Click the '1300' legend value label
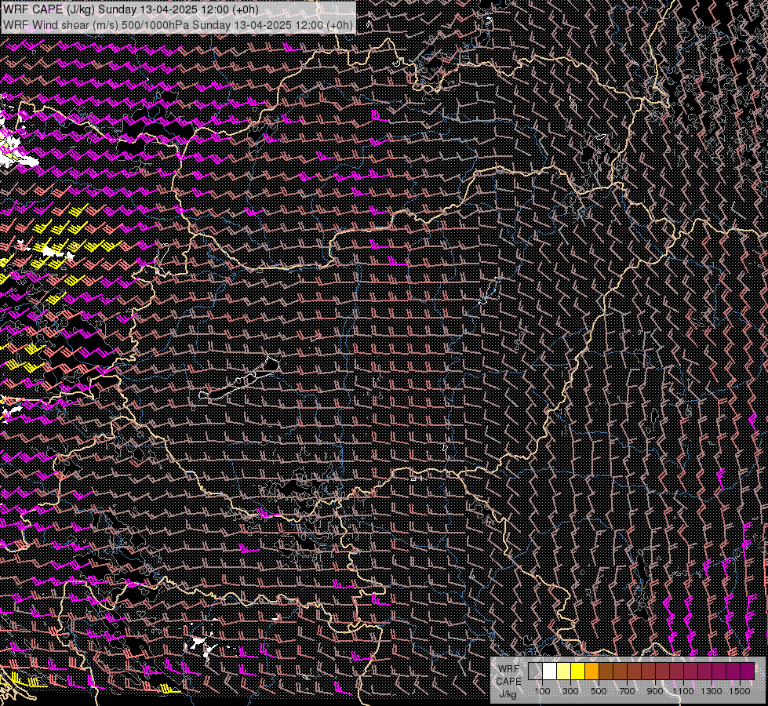Image resolution: width=768 pixels, height=706 pixels. [x=712, y=691]
